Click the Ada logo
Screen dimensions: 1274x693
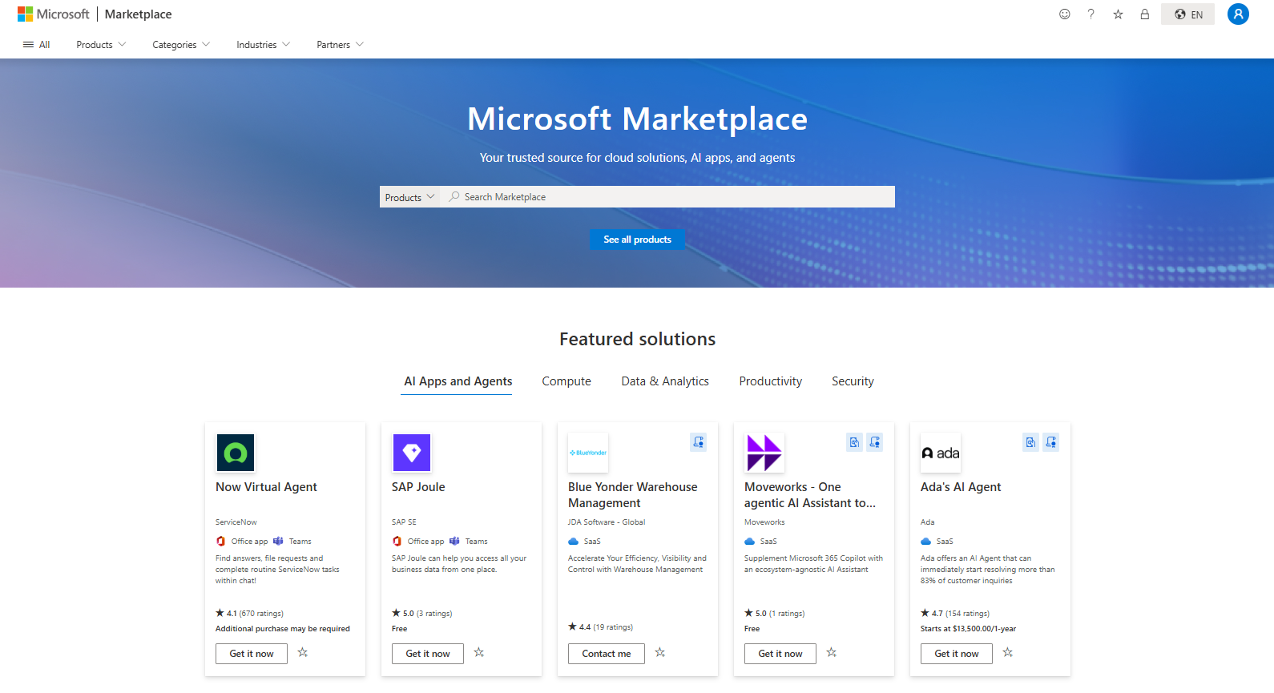(941, 453)
